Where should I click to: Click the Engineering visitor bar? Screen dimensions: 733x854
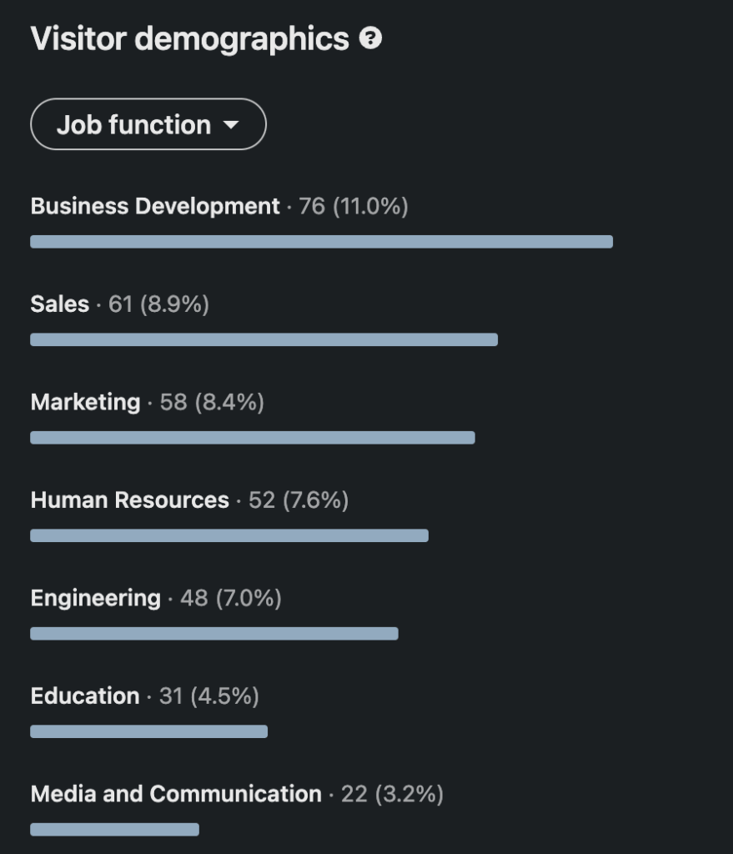[x=214, y=632]
